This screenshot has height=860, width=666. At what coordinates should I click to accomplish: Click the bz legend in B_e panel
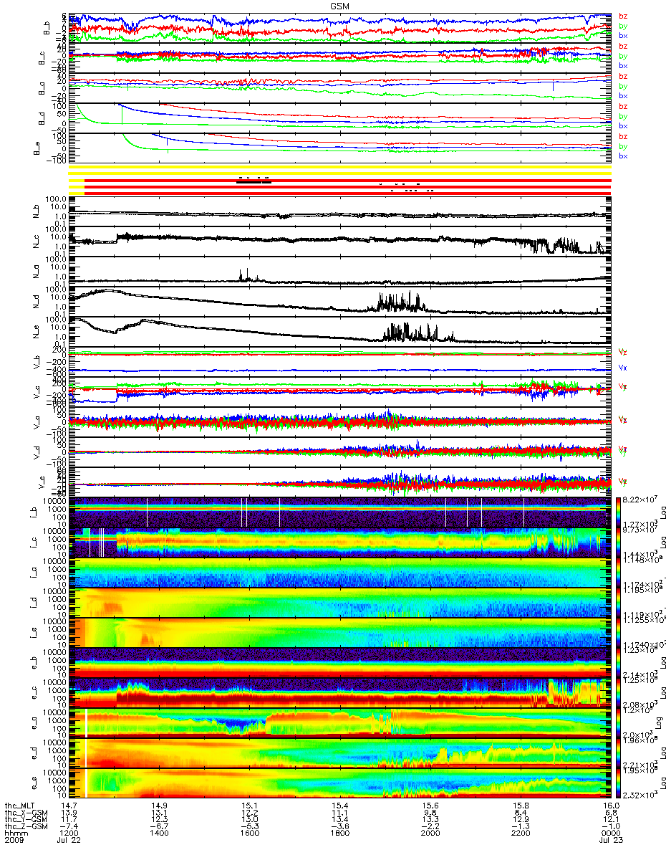pyautogui.click(x=623, y=137)
